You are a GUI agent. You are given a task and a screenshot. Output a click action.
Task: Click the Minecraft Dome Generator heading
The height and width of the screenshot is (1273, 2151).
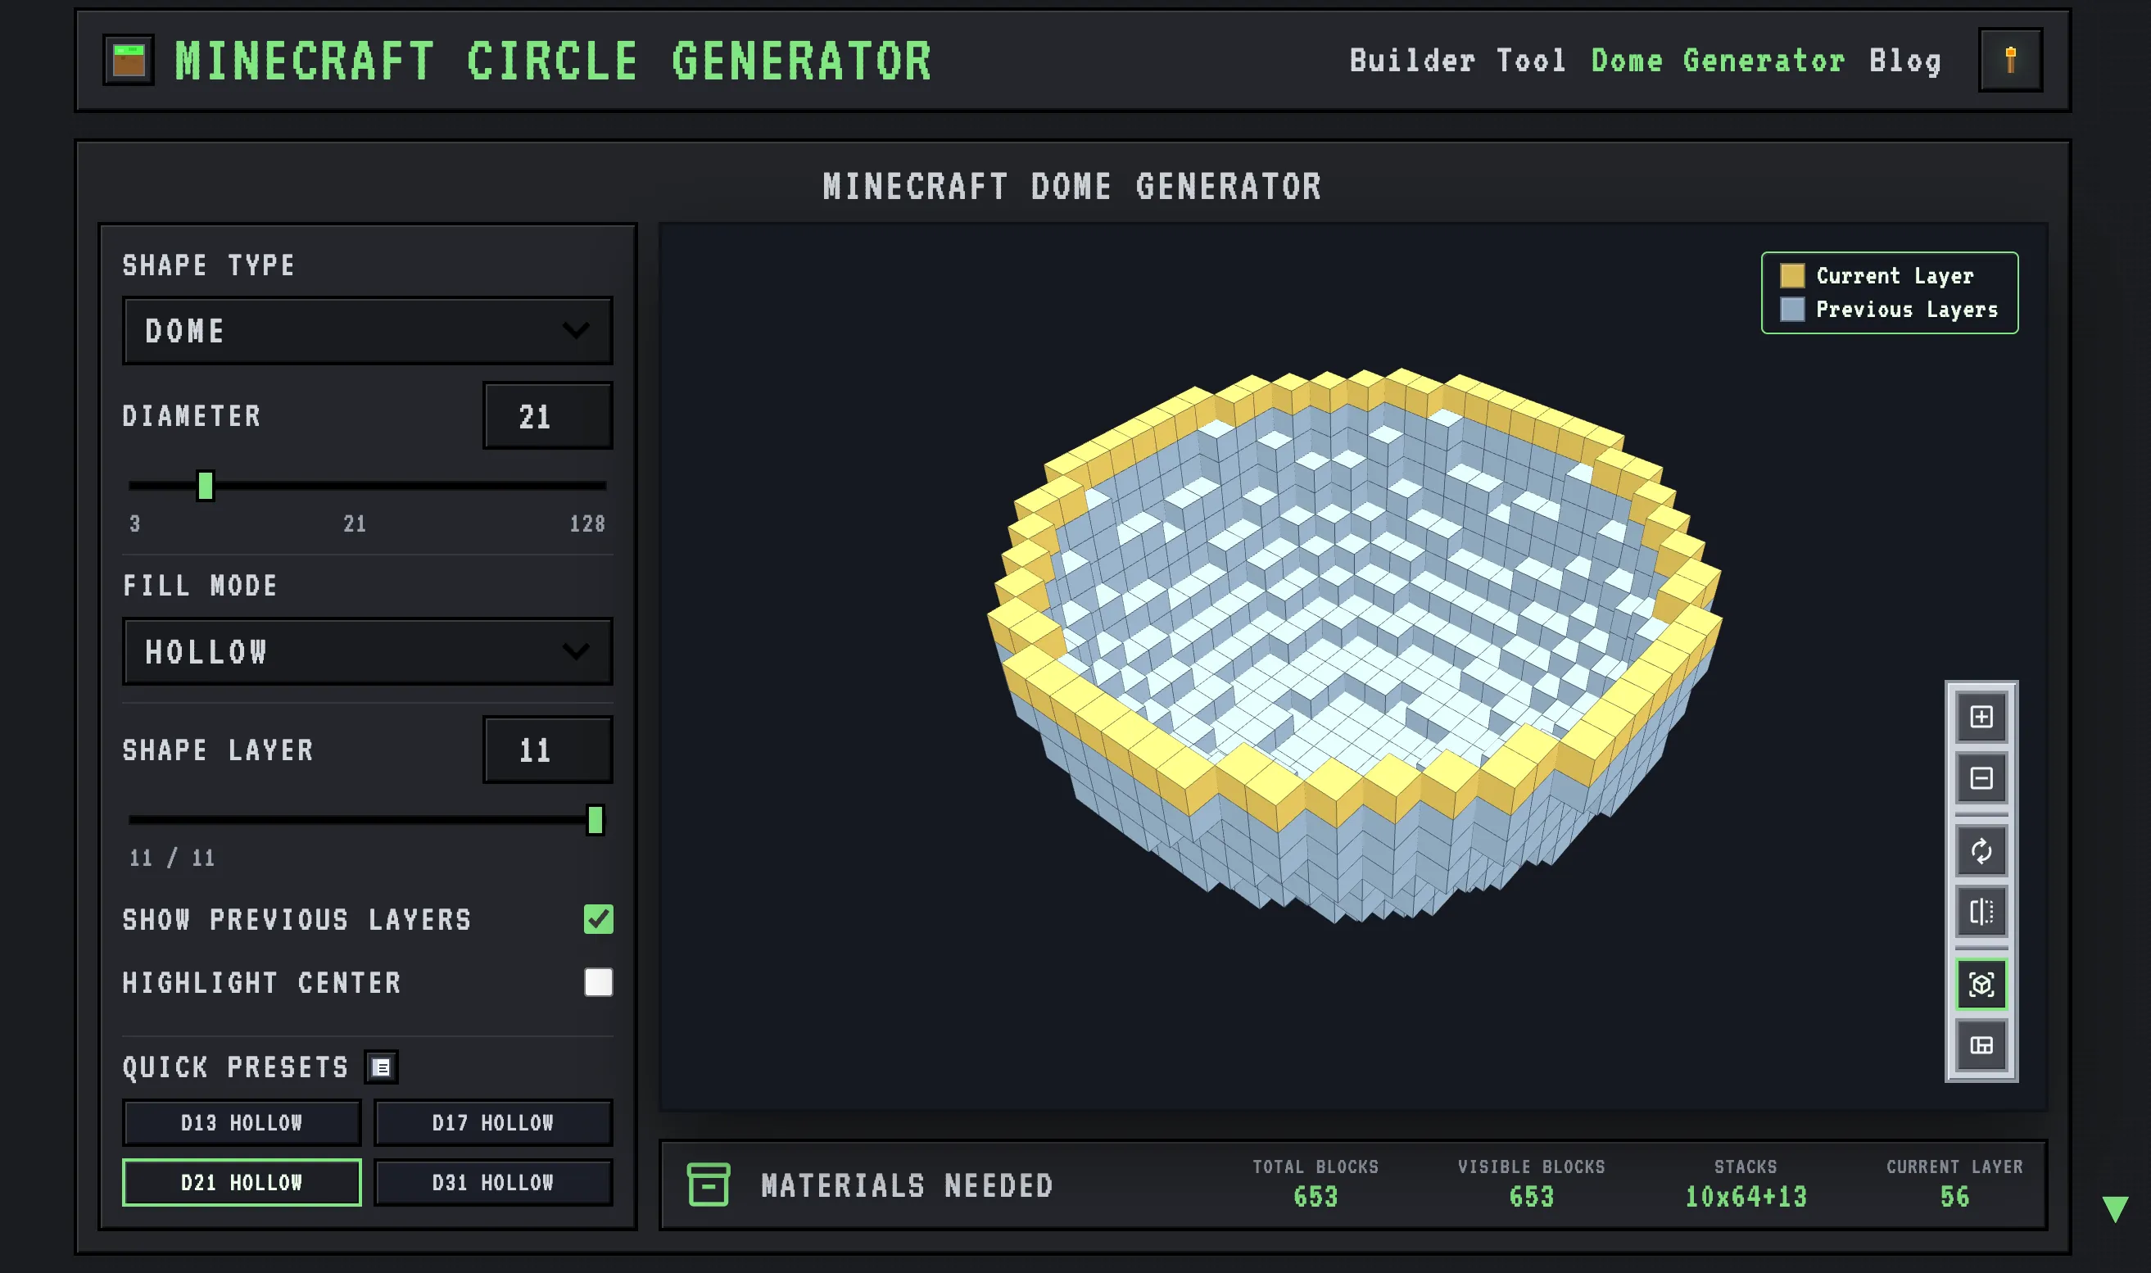(1072, 186)
